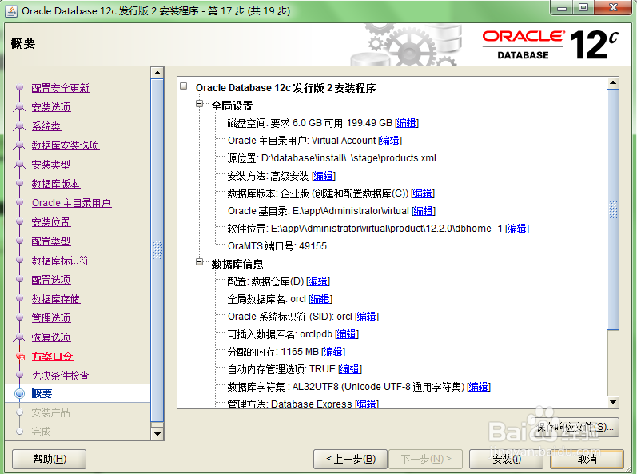Select the OraMTS 端口号: 49155 row

[x=277, y=246]
